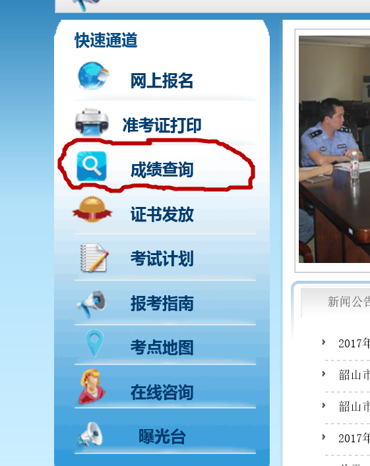This screenshot has width=370, height=466.
Task: View the 报考指南 page
Action: pyautogui.click(x=162, y=303)
